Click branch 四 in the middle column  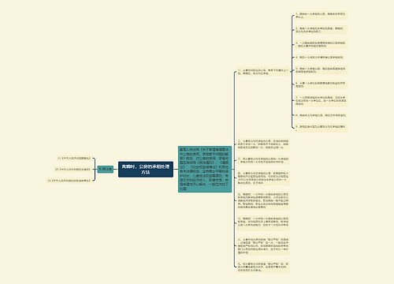coord(263,178)
